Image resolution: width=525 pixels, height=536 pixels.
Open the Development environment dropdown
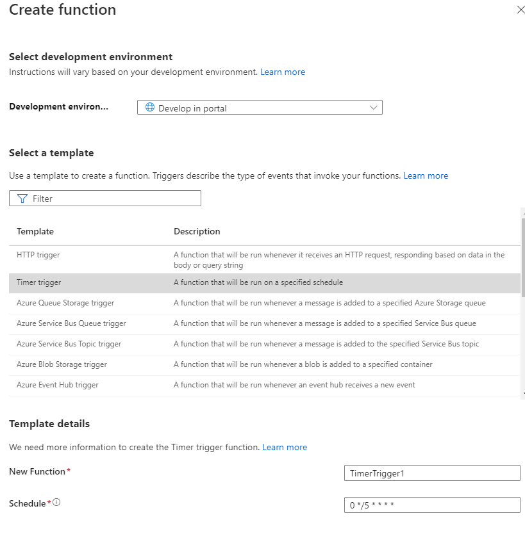point(260,107)
